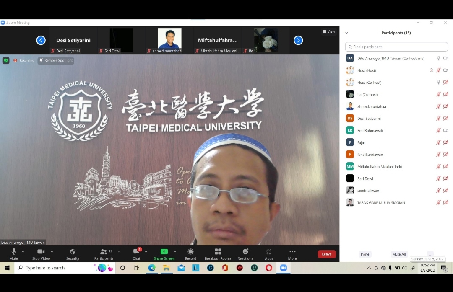Open Task View in taskbar
This screenshot has height=292, width=453.
coord(137,268)
